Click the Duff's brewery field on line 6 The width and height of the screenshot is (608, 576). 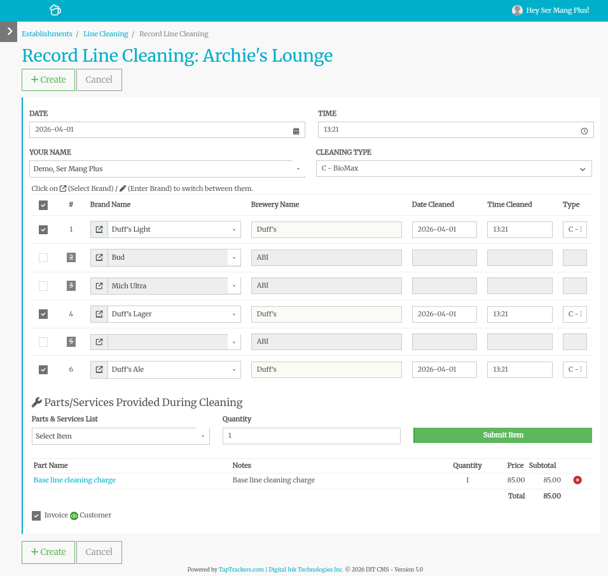coord(326,370)
